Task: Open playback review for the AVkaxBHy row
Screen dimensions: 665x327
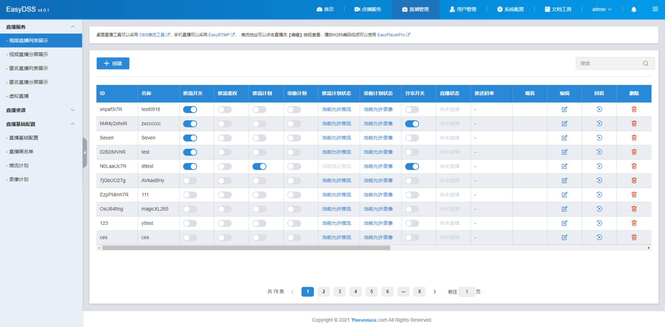Action: coord(599,181)
